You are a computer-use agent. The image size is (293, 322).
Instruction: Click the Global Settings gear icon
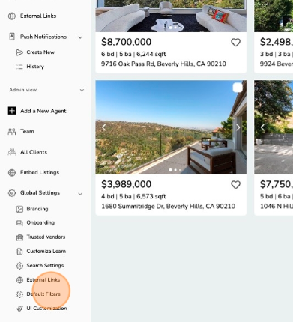(12, 193)
